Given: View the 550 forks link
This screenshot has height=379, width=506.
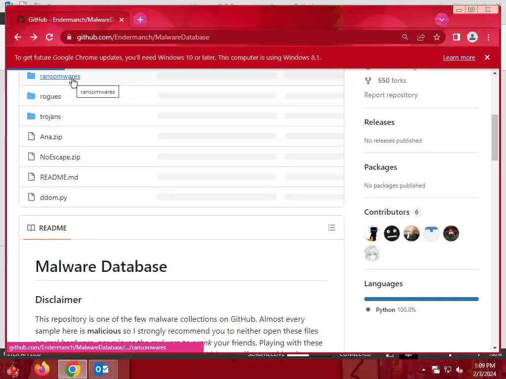Looking at the screenshot, I should click(392, 80).
